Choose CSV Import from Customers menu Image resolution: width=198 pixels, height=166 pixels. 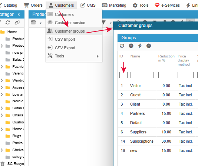[x=74, y=39]
